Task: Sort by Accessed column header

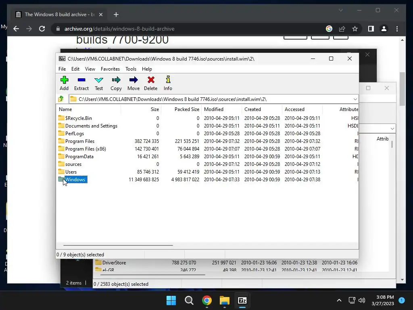Action: pyautogui.click(x=302, y=109)
